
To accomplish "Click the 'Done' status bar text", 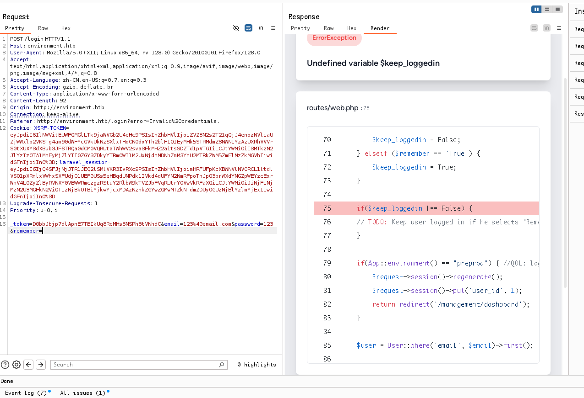I will coord(7,381).
